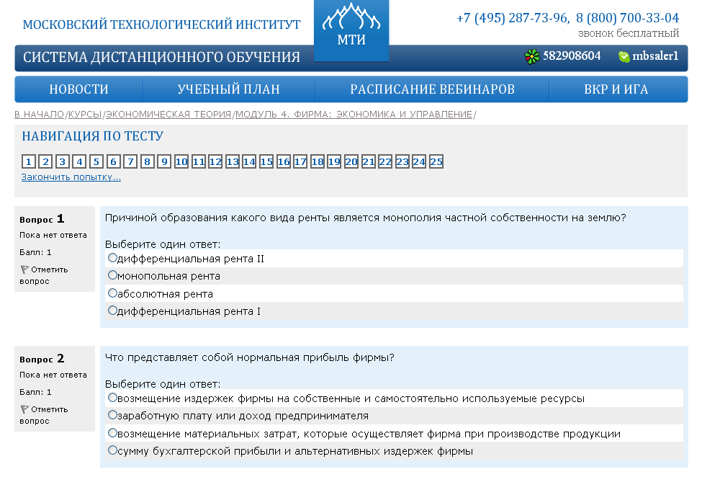Open ЭКОНОМИЧЕСКАЯ ТЕОРИЯ breadcrumb link
The image size is (702, 477).
(168, 115)
